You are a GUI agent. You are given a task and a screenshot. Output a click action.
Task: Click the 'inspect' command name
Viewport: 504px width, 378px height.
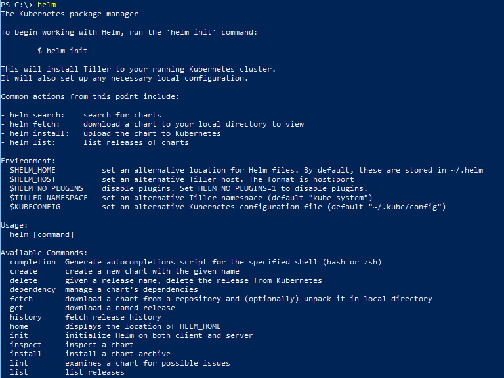click(26, 345)
